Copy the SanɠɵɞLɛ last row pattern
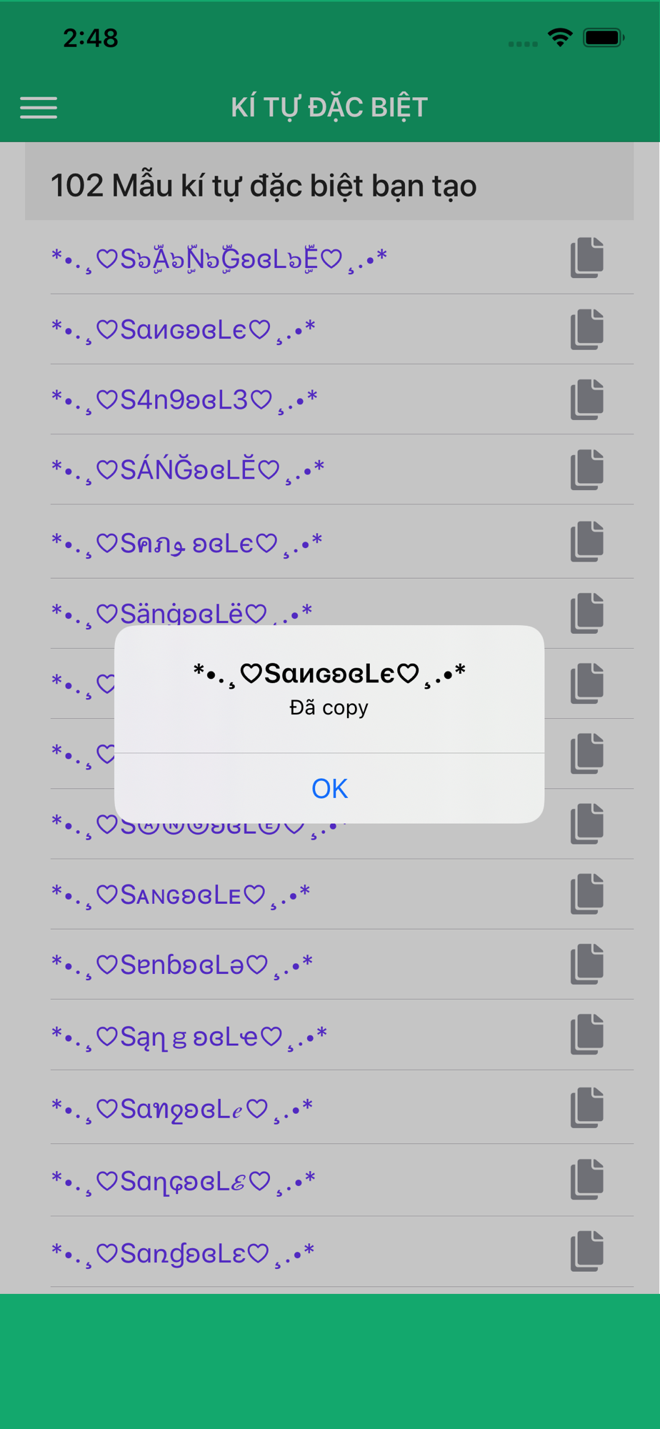Viewport: 660px width, 1429px height. click(587, 1251)
